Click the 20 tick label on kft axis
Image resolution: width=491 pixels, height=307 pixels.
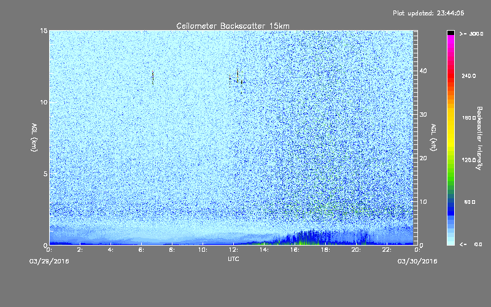coord(423,158)
